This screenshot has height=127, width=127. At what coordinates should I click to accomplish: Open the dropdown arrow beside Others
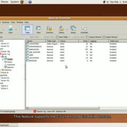point(67,29)
